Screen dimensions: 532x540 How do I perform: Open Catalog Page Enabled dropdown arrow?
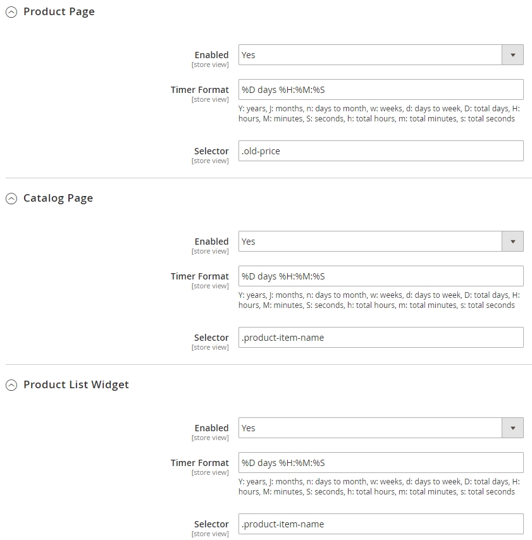512,242
